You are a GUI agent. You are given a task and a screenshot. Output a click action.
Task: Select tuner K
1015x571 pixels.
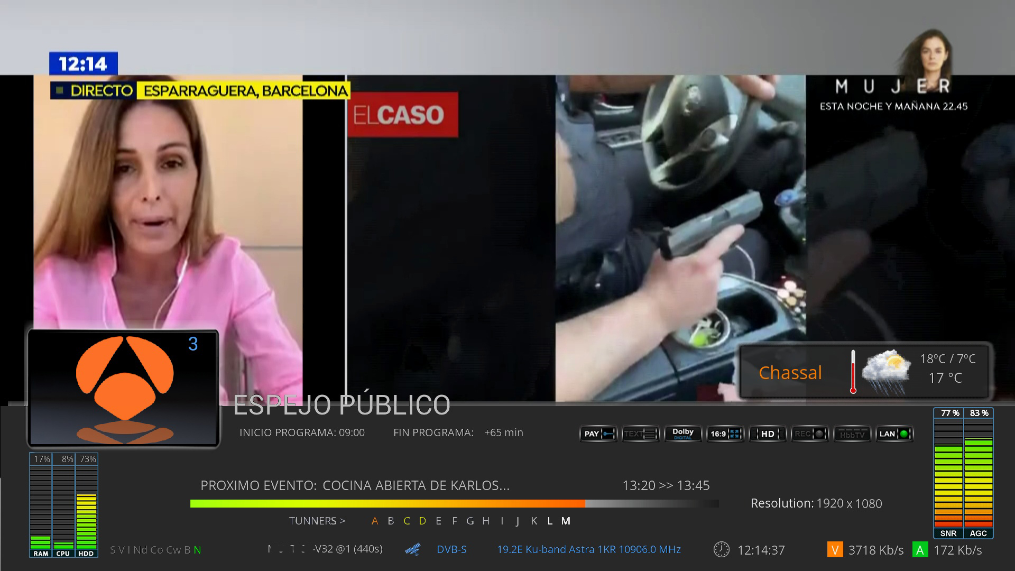coord(534,521)
